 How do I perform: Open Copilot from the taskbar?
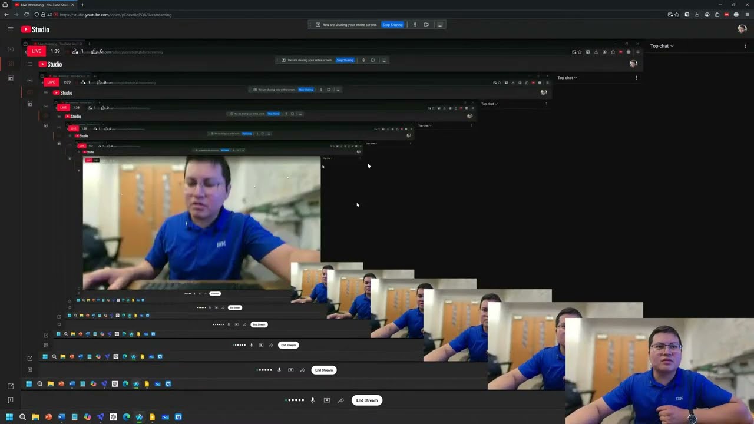[x=87, y=418]
